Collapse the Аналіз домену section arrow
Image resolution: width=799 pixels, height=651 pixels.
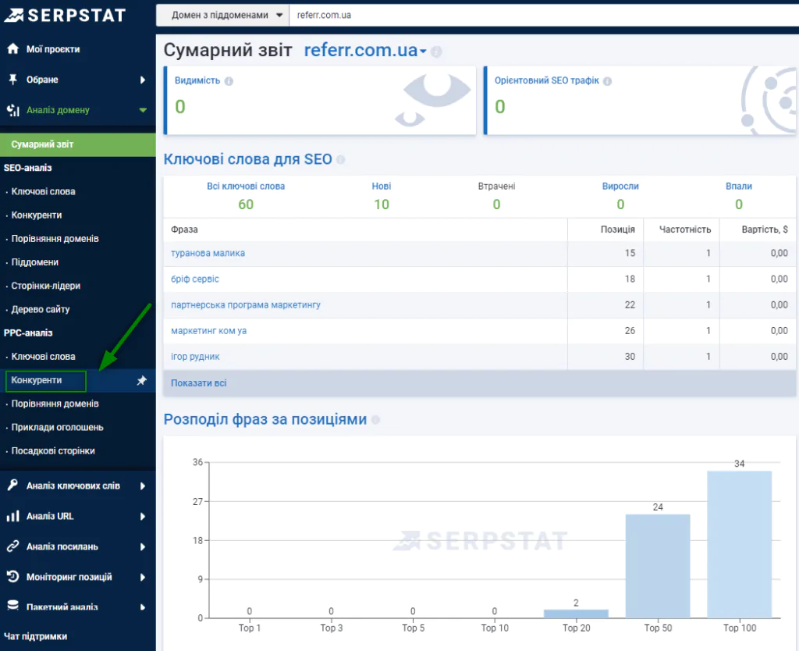coord(144,110)
